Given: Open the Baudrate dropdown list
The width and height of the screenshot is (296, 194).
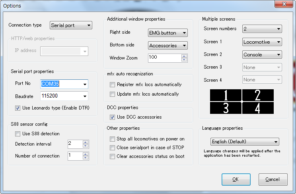Looking at the screenshot, I should (x=85, y=96).
